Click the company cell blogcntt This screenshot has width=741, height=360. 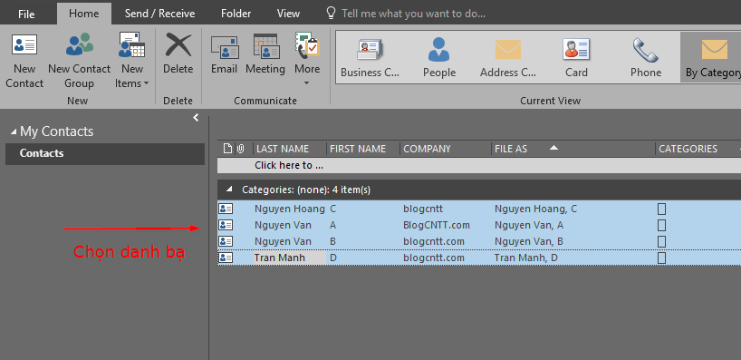click(423, 209)
